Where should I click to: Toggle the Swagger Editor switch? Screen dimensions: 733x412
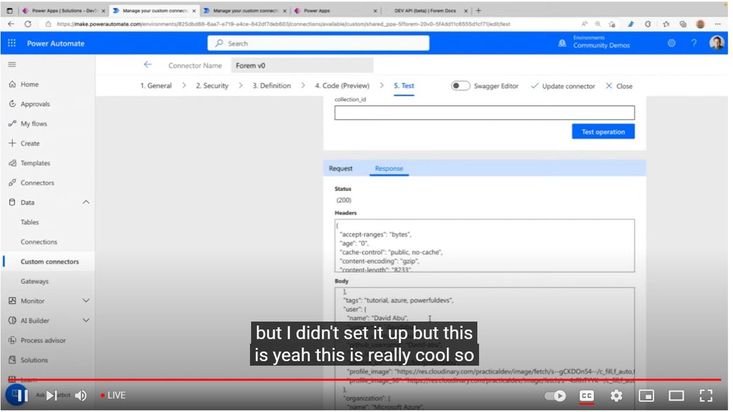click(460, 86)
